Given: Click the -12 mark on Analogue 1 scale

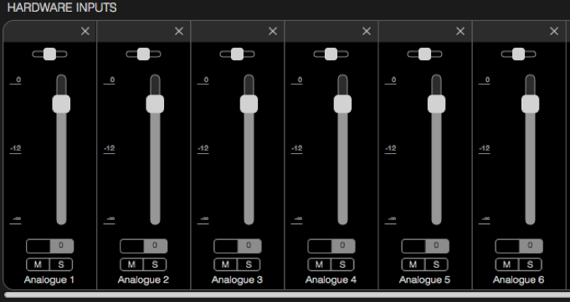Looking at the screenshot, I should 15,148.
